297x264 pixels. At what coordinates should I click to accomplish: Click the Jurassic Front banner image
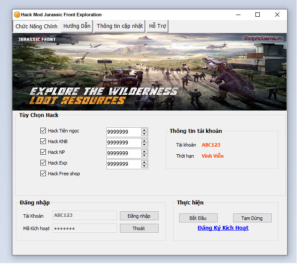(150, 72)
